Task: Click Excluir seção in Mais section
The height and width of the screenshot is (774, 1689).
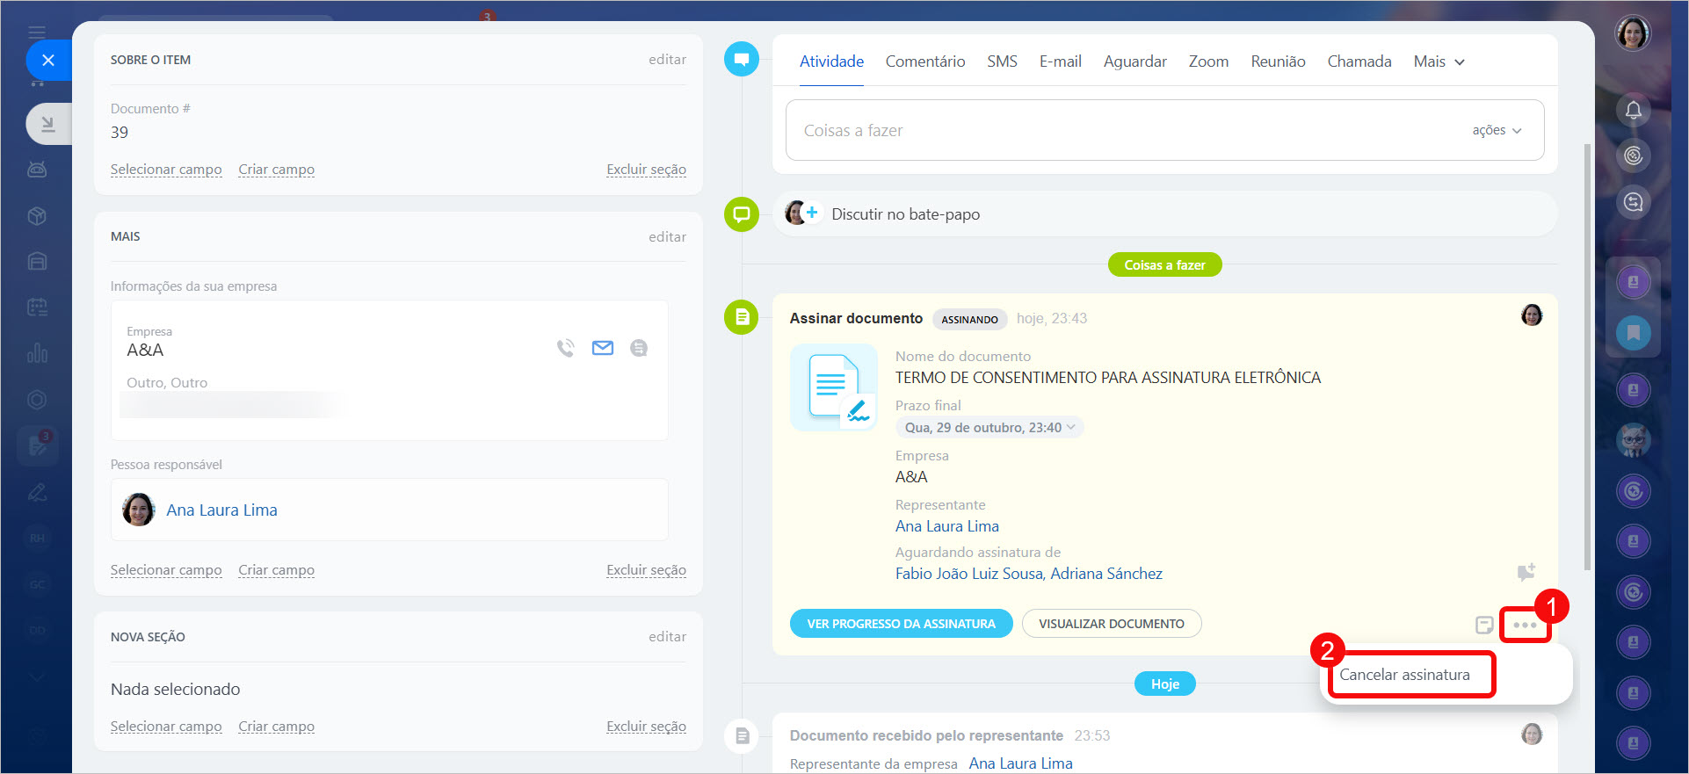Action: (646, 570)
